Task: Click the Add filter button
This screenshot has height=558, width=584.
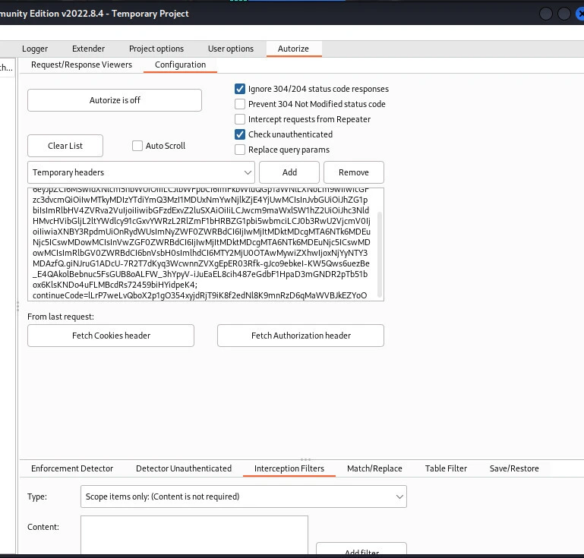Action: click(x=361, y=549)
